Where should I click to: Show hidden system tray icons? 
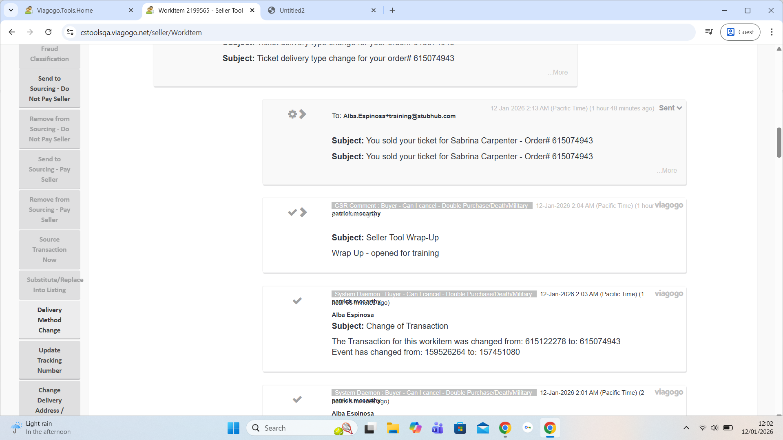coord(686,428)
